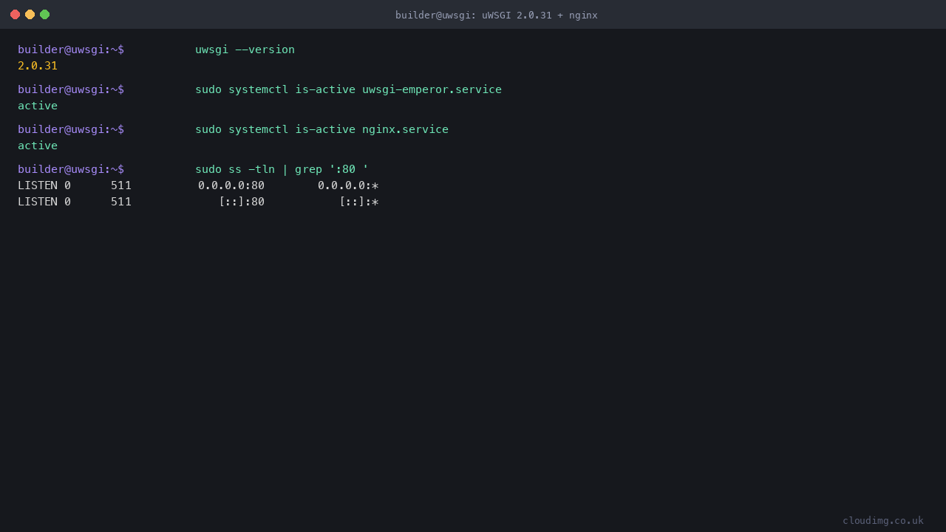The height and width of the screenshot is (532, 946).
Task: Click the '[::]:*' peer address
Action: (x=359, y=202)
